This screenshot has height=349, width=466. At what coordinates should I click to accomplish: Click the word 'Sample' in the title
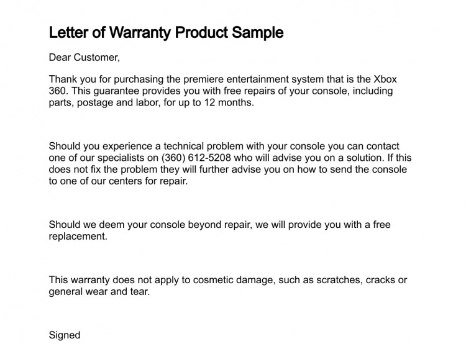coord(258,33)
